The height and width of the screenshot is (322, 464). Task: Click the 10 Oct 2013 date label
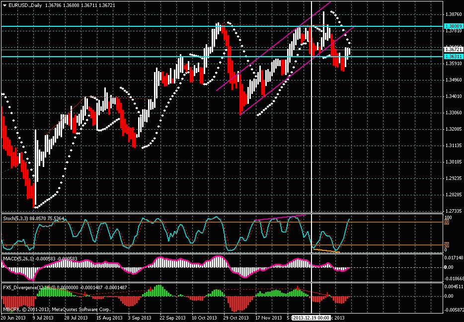(204, 317)
